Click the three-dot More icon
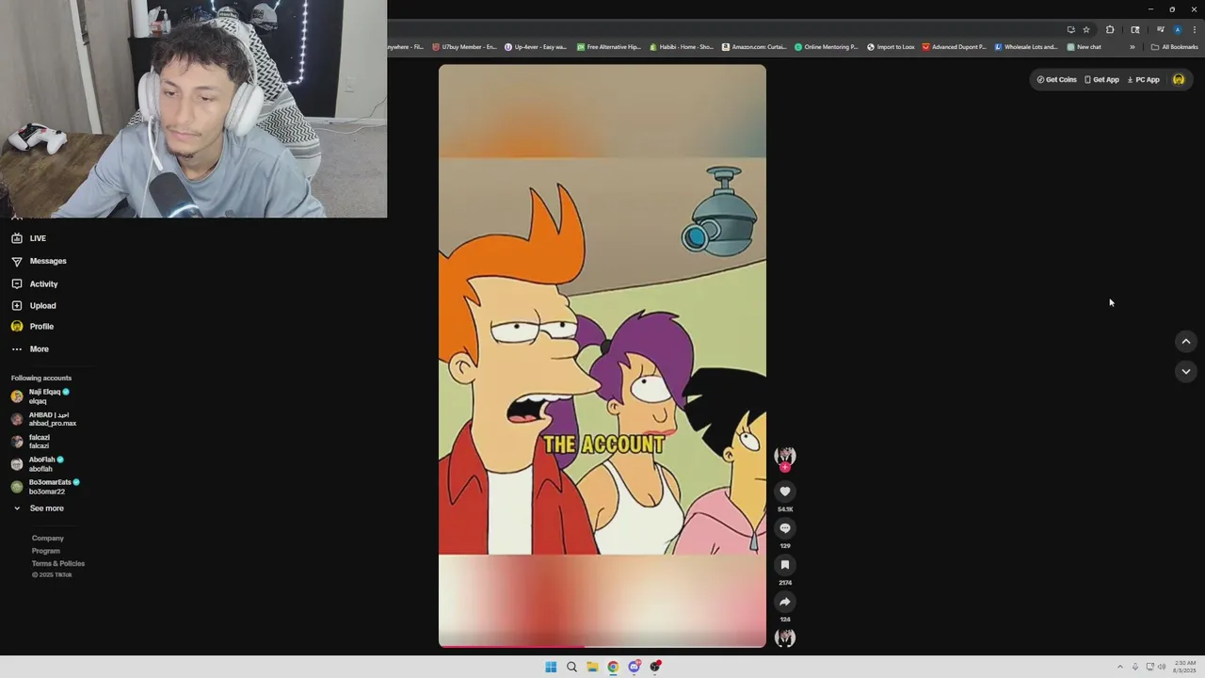This screenshot has height=678, width=1205. [x=16, y=348]
